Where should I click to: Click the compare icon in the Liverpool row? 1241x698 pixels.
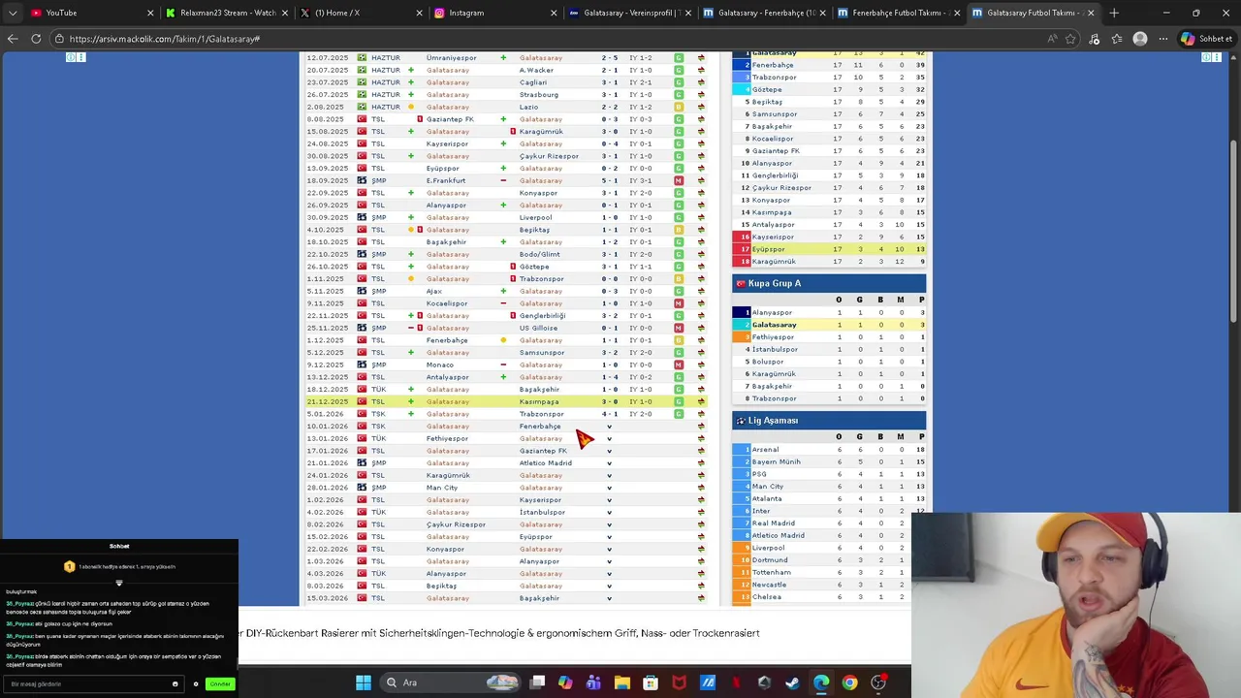[701, 217]
